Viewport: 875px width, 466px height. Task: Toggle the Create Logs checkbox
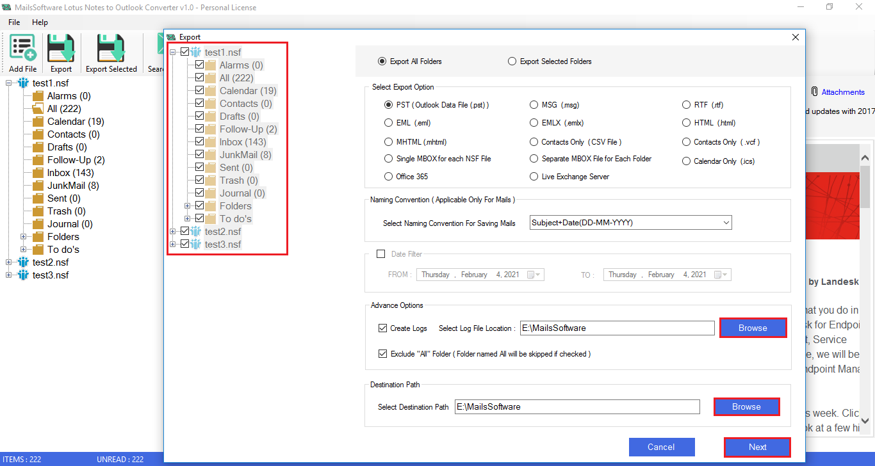(382, 328)
